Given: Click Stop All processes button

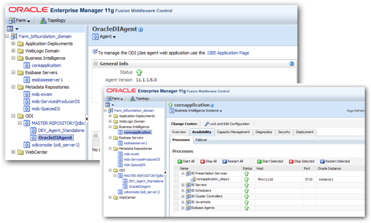Looking at the screenshot, I should [x=208, y=161].
